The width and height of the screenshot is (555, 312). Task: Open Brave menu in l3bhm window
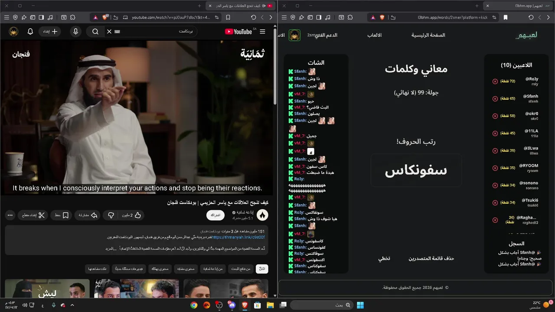(x=284, y=17)
